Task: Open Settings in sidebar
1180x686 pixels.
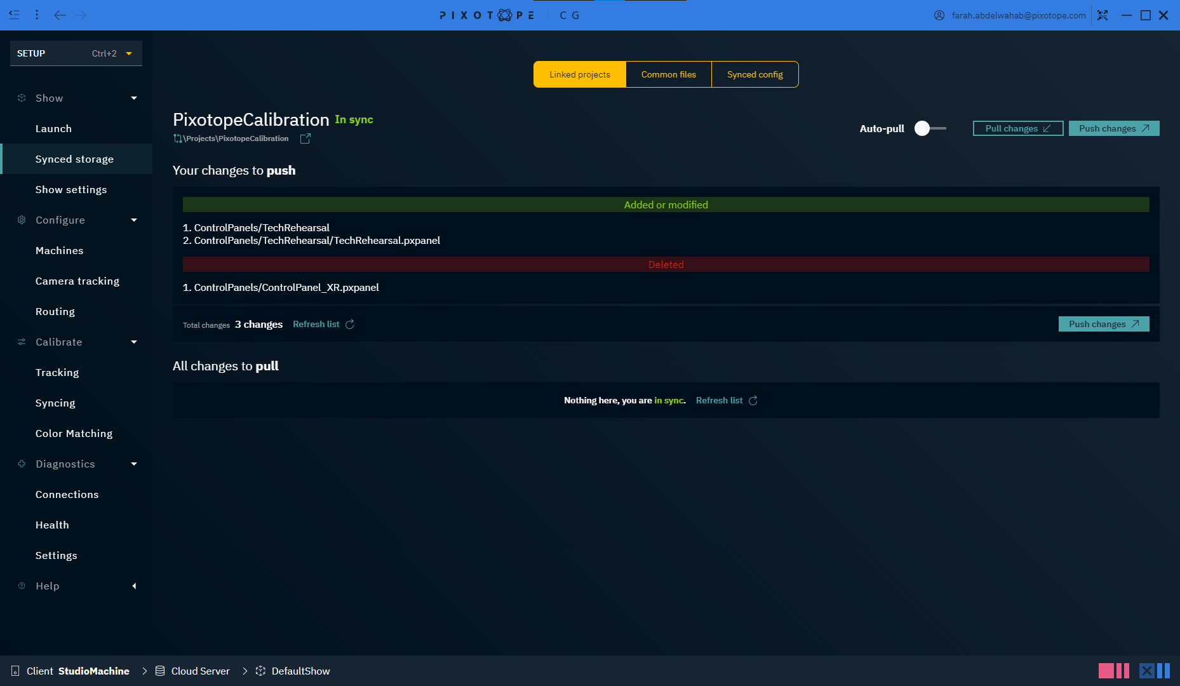Action: pyautogui.click(x=76, y=555)
